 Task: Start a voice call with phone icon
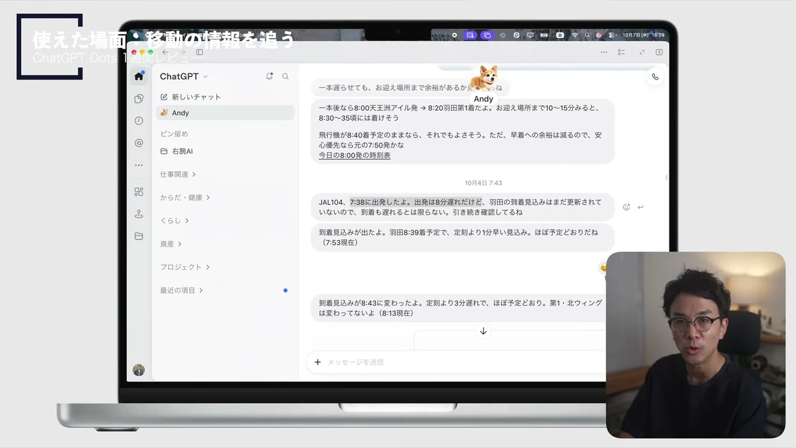coord(655,77)
